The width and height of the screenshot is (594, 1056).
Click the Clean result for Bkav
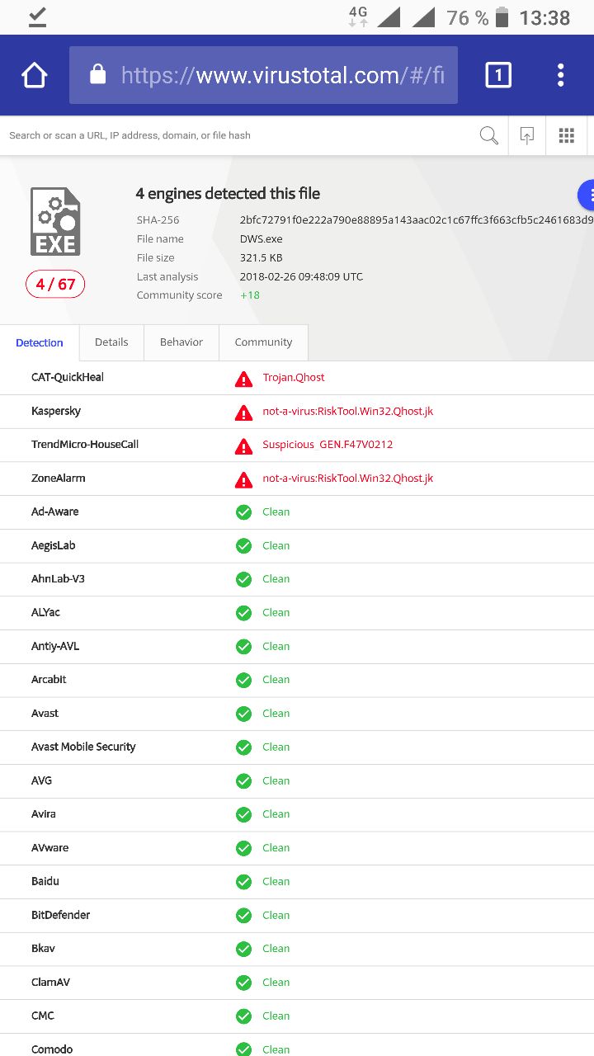[276, 949]
